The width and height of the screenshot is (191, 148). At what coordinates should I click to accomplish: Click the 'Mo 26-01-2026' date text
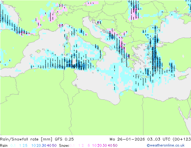[127, 139]
